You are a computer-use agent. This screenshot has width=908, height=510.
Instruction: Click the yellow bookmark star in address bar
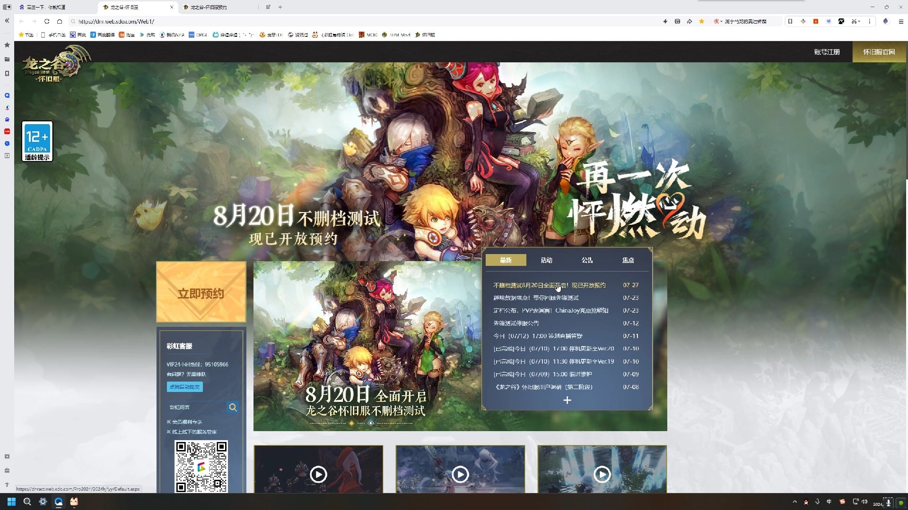pyautogui.click(x=702, y=21)
